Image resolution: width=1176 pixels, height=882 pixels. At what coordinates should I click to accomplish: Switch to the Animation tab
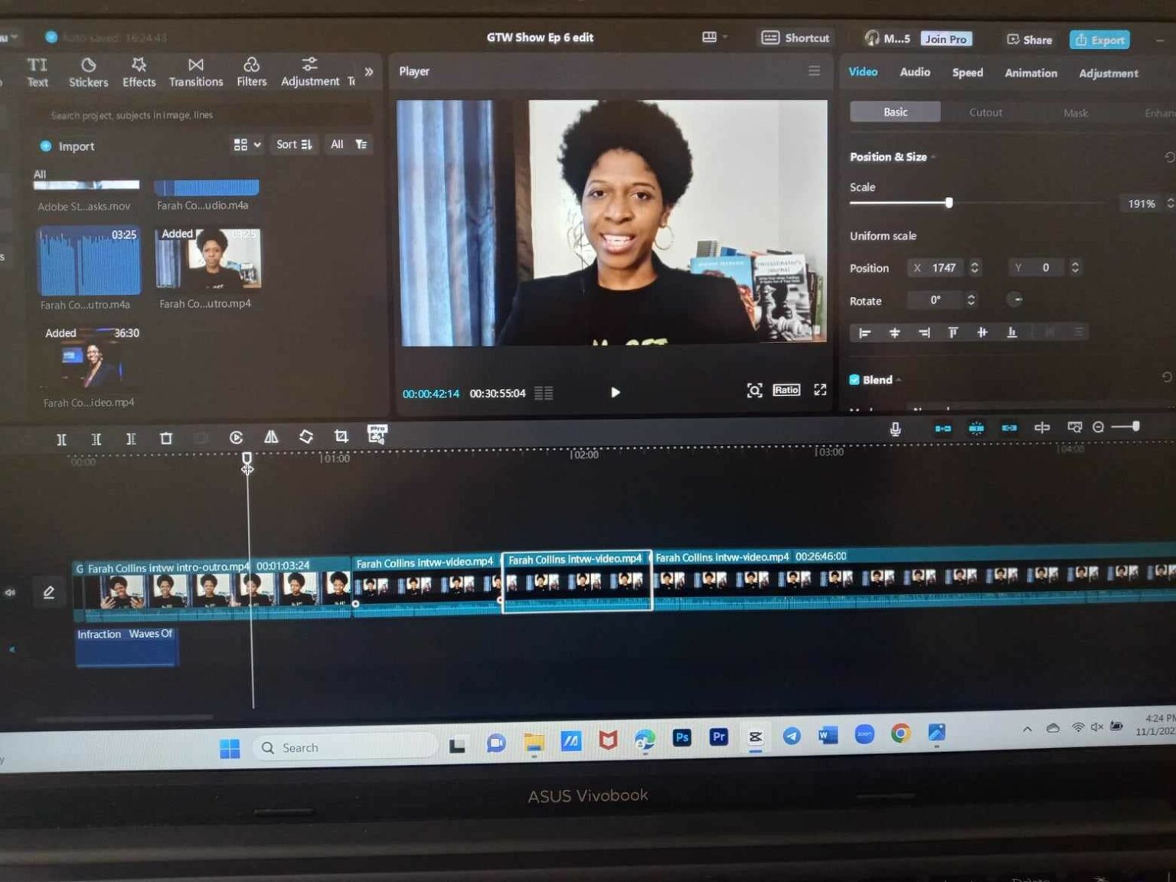[1030, 73]
